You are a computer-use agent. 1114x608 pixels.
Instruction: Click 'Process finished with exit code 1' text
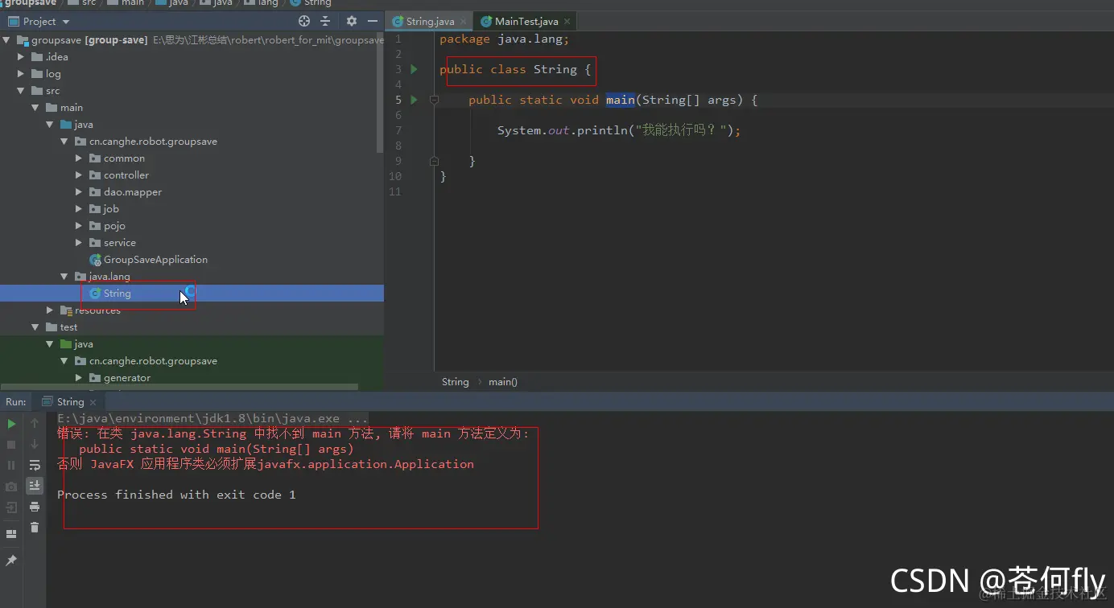(x=176, y=495)
